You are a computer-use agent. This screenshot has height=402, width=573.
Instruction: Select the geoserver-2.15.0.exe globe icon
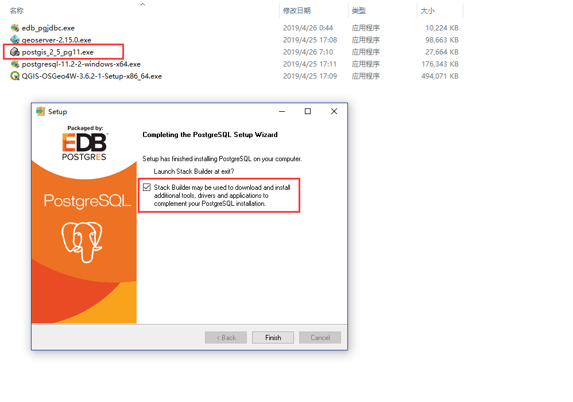pos(14,40)
